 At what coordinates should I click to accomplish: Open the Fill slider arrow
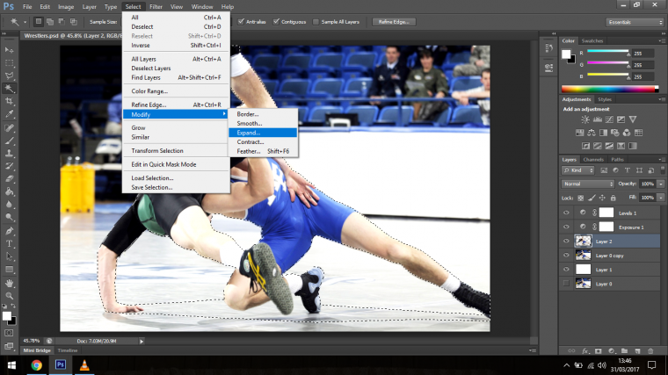click(x=661, y=198)
